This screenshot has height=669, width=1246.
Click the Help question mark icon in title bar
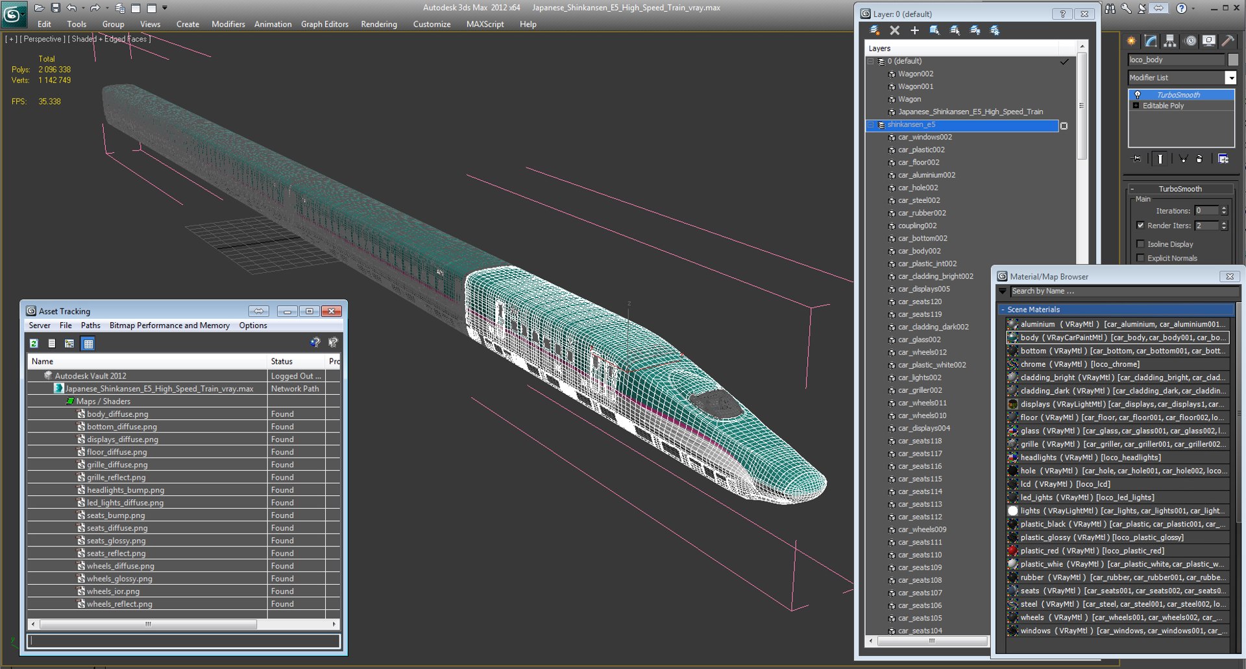1182,8
